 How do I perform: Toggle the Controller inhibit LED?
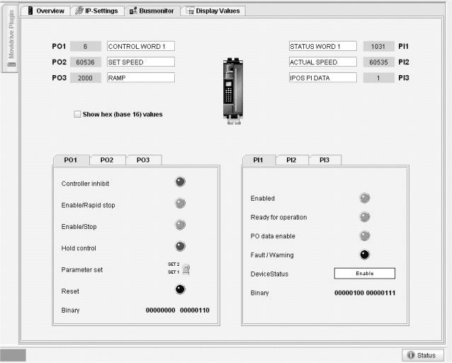[180, 181]
